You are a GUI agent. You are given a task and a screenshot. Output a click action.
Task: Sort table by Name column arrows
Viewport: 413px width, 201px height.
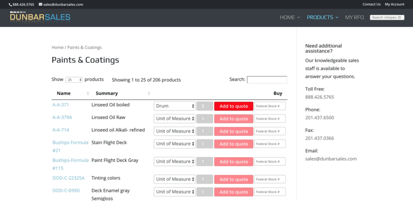click(88, 93)
